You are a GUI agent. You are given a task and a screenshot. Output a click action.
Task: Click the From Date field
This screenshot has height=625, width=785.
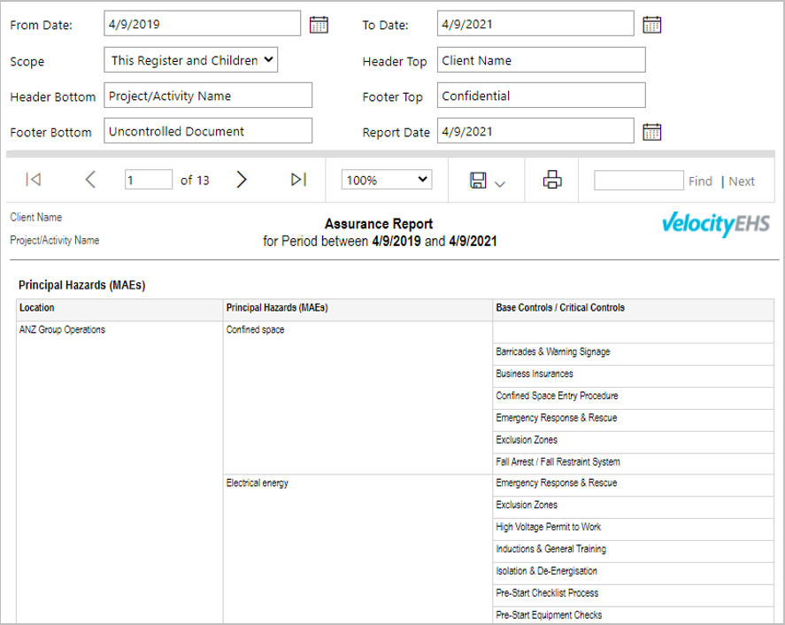point(203,24)
